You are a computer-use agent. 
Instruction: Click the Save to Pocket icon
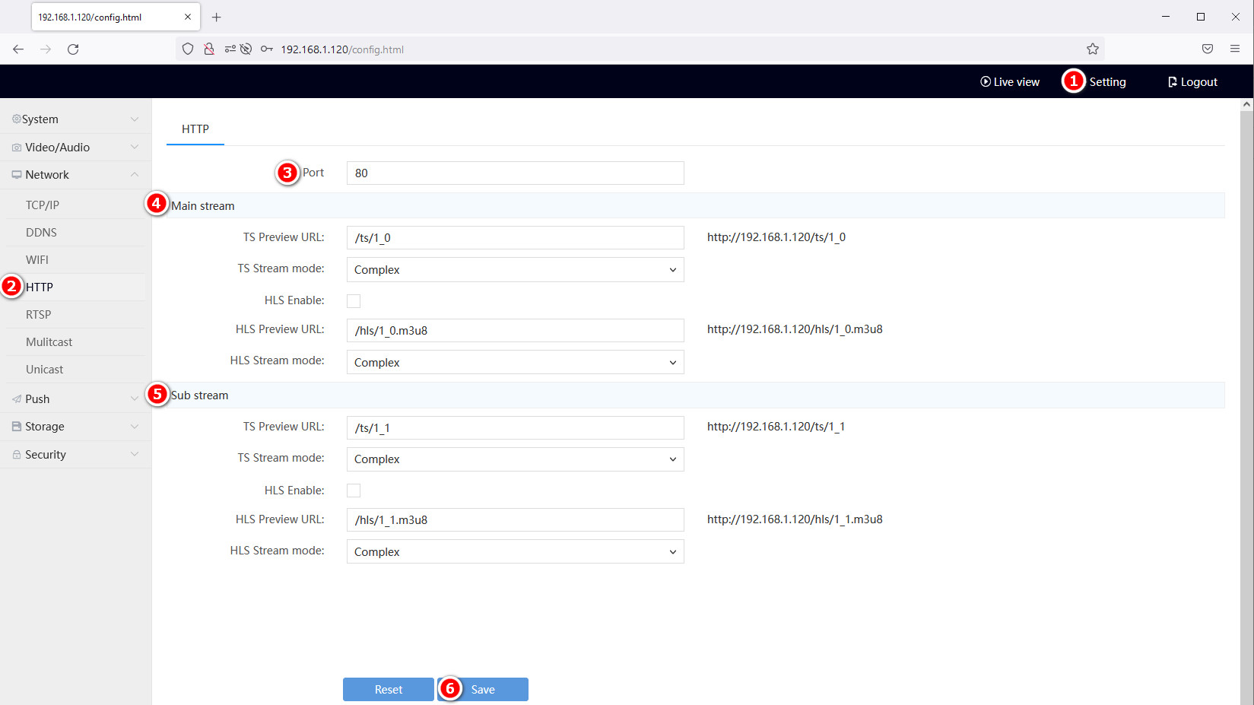click(x=1207, y=49)
